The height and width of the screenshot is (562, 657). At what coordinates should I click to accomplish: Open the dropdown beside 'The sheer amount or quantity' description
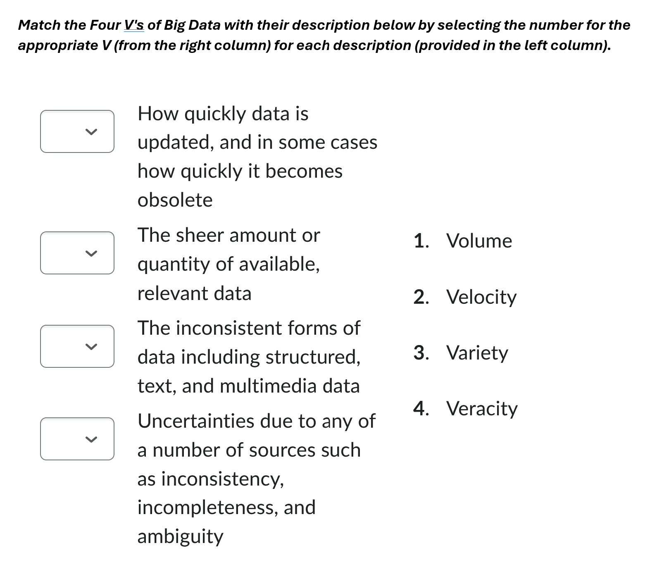(77, 252)
